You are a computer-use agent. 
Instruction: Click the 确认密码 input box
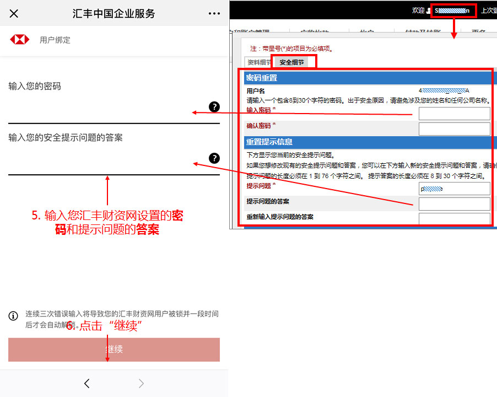454,129
